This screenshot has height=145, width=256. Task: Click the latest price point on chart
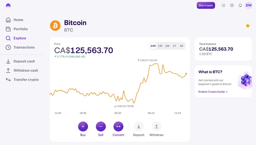[186, 74]
